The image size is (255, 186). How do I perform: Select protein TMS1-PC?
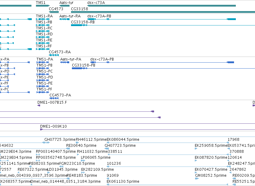(45, 71)
